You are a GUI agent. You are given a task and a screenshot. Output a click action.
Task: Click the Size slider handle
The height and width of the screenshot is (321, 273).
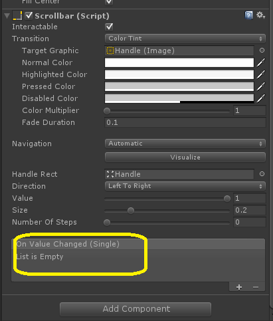[x=131, y=211]
